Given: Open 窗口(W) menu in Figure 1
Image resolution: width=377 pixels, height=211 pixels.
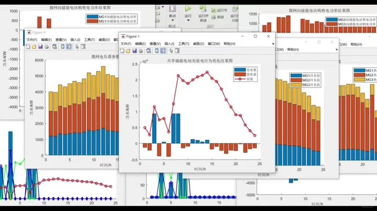Looking at the screenshot, I should 214,44.
